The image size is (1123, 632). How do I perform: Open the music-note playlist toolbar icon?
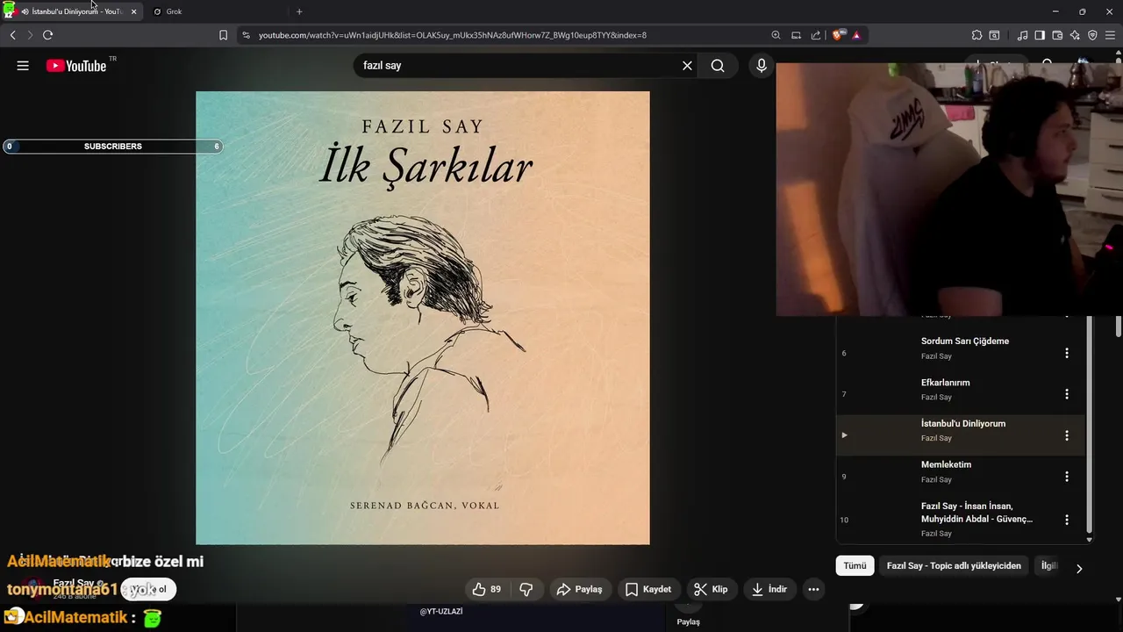[x=1022, y=35]
